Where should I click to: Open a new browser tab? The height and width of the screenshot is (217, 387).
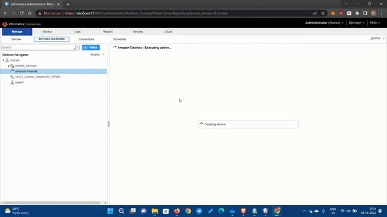coord(68,4)
